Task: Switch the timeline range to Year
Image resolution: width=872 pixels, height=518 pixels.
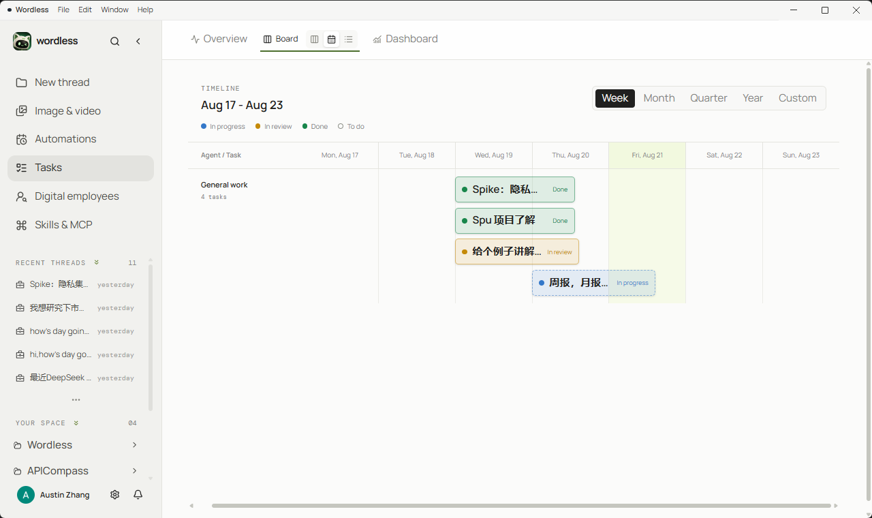Action: pos(753,98)
